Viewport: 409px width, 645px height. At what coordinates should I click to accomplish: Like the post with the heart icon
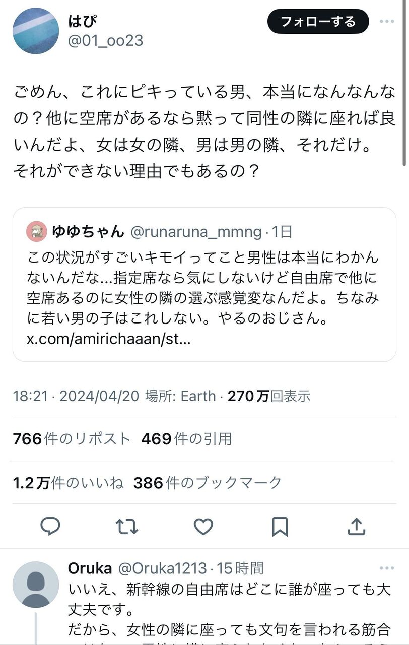pos(203,527)
